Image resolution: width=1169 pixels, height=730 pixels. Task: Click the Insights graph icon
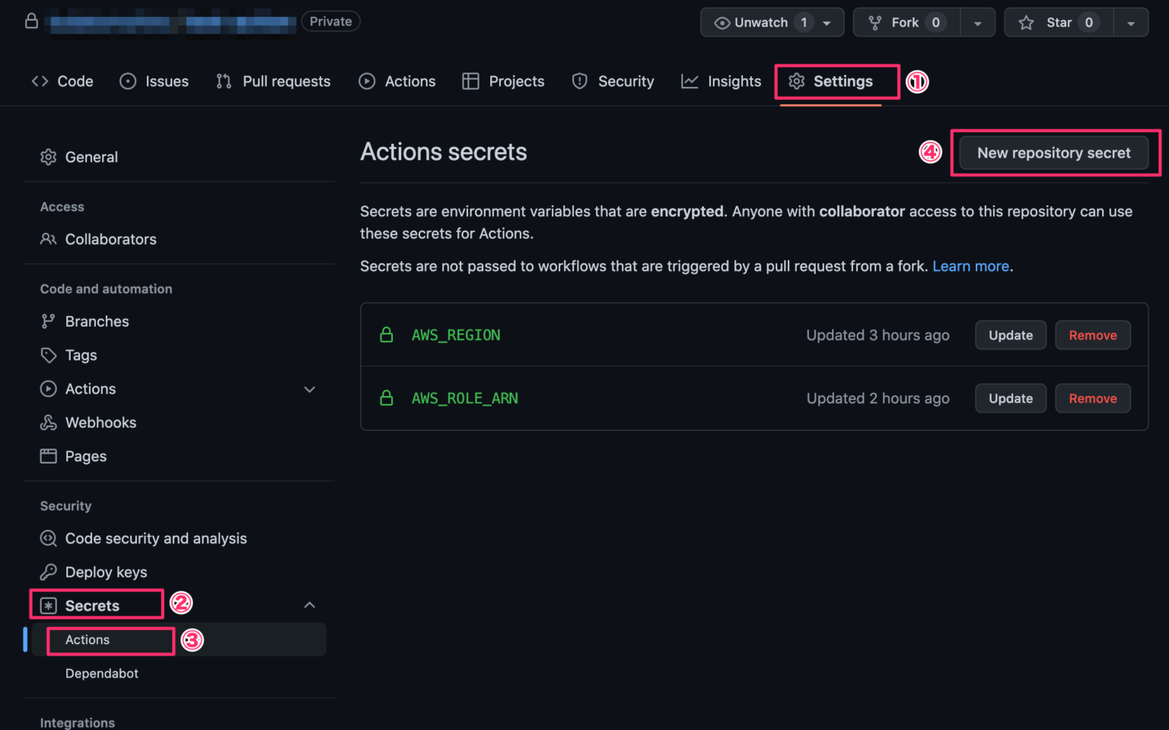point(690,81)
